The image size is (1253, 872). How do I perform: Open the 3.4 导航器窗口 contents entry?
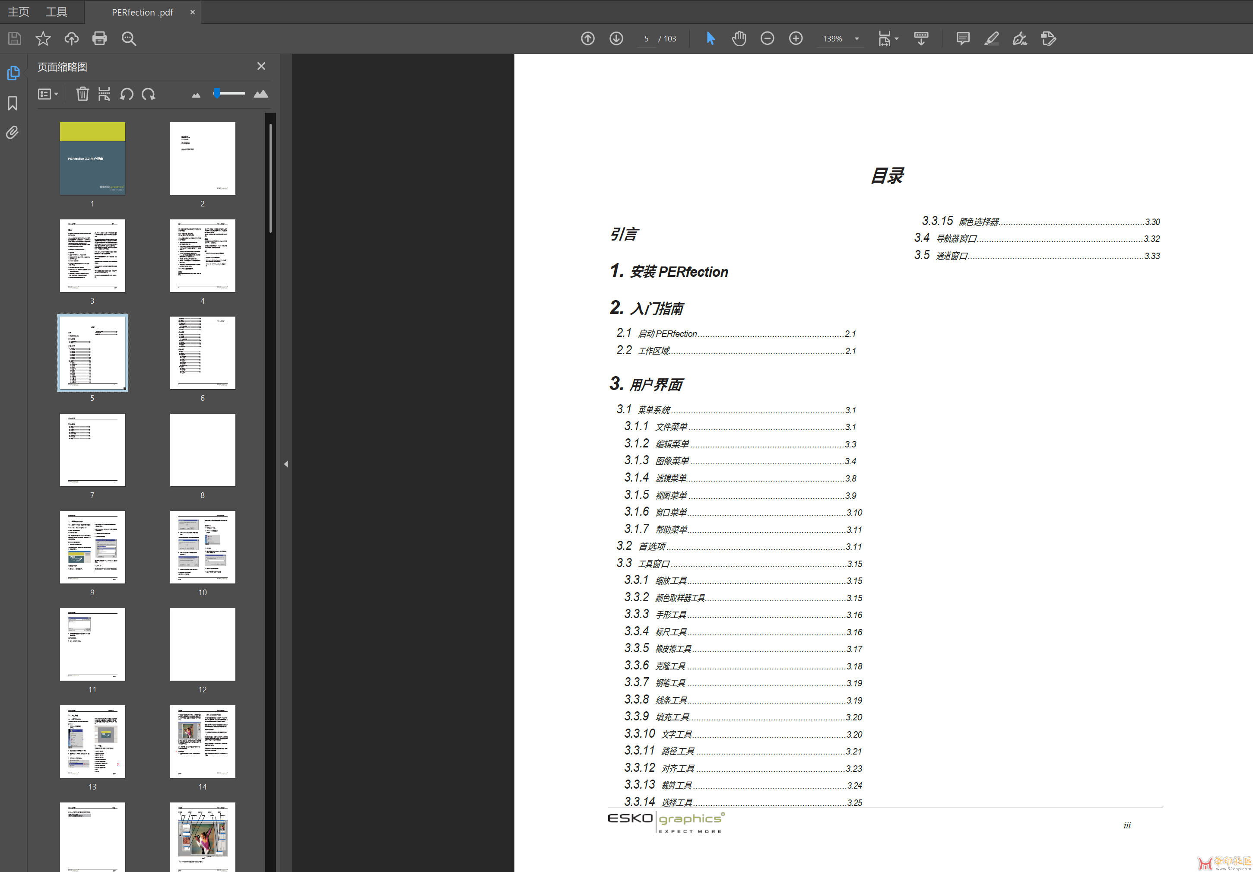click(x=1037, y=238)
